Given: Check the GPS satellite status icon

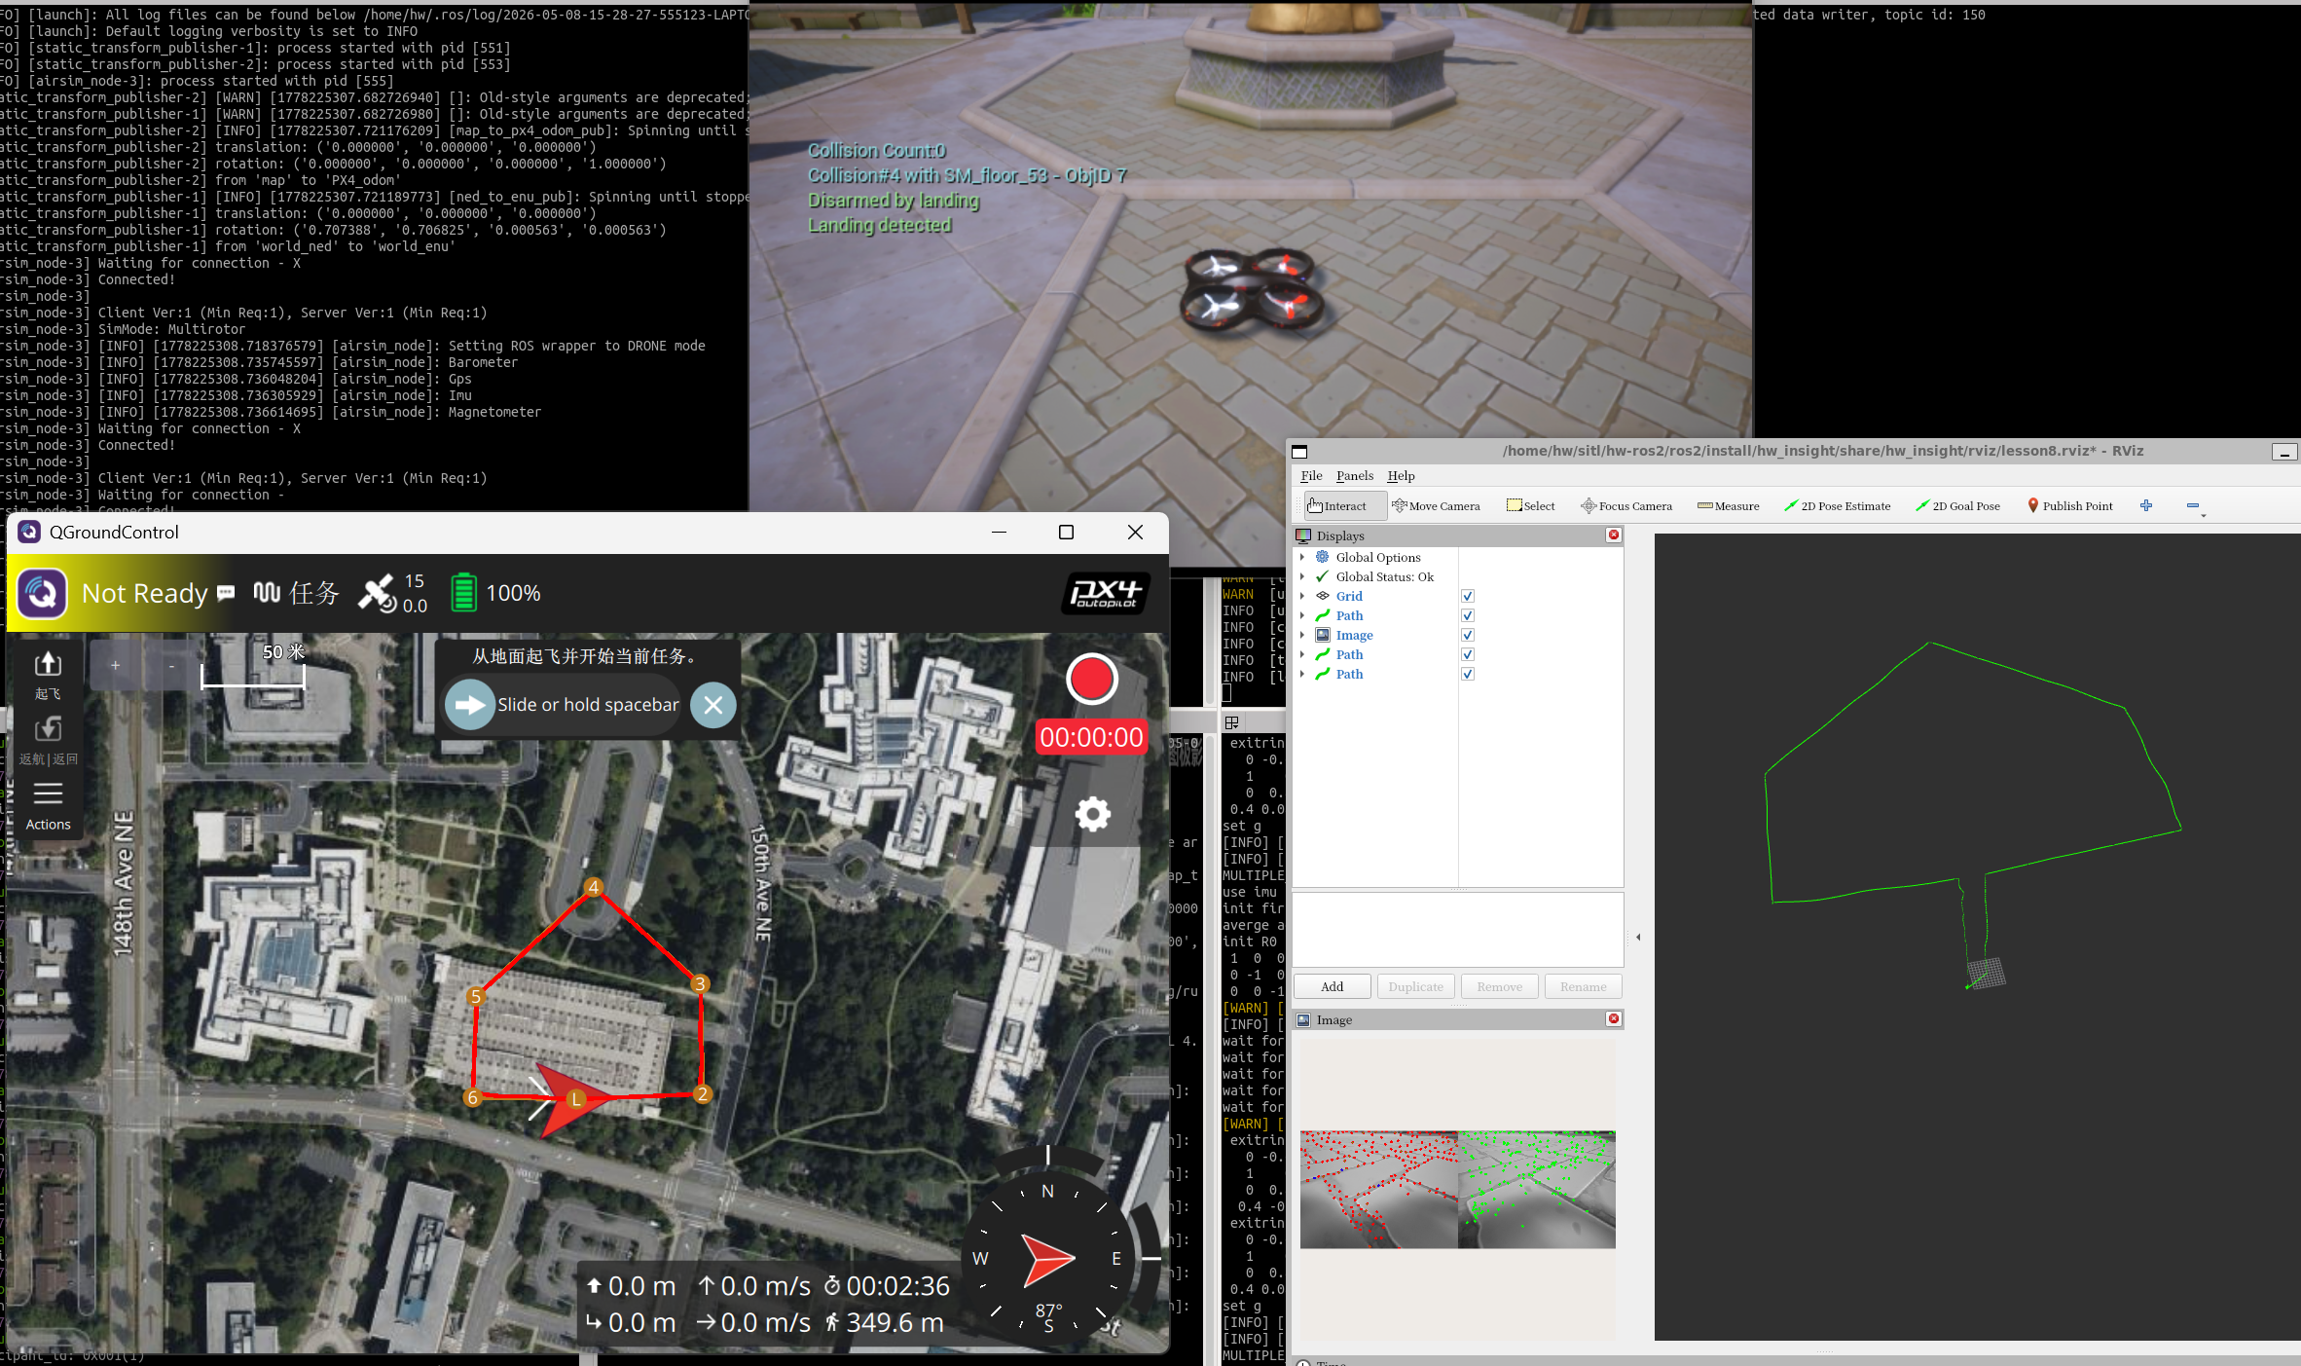Looking at the screenshot, I should pos(377,593).
